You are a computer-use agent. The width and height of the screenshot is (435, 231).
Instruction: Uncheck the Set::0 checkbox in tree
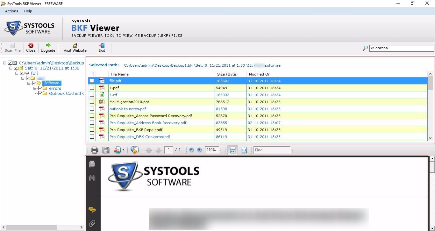(x=16, y=68)
